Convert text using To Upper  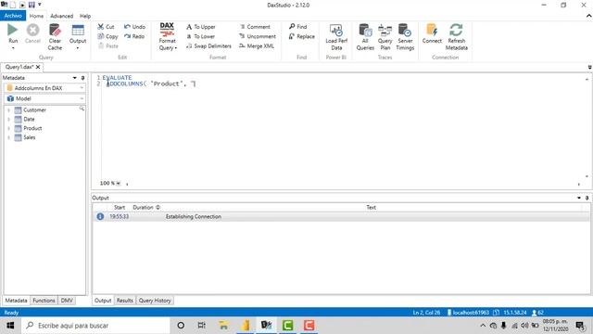point(201,27)
